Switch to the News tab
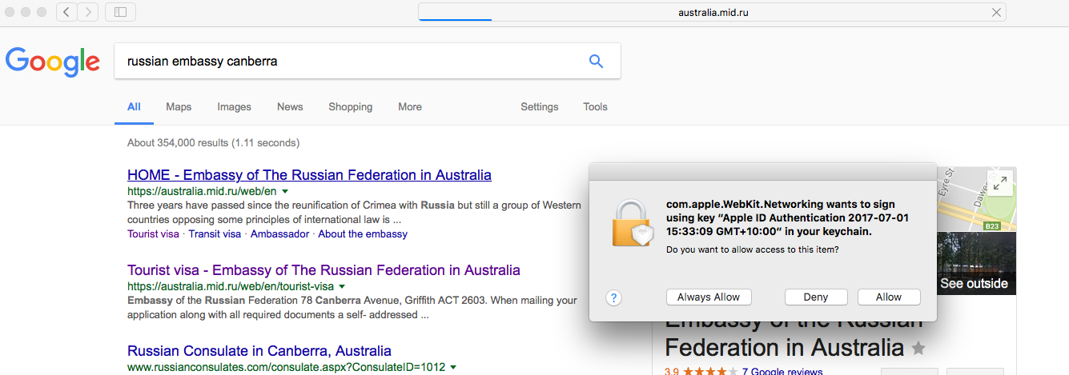Image resolution: width=1069 pixels, height=375 pixels. [x=290, y=107]
